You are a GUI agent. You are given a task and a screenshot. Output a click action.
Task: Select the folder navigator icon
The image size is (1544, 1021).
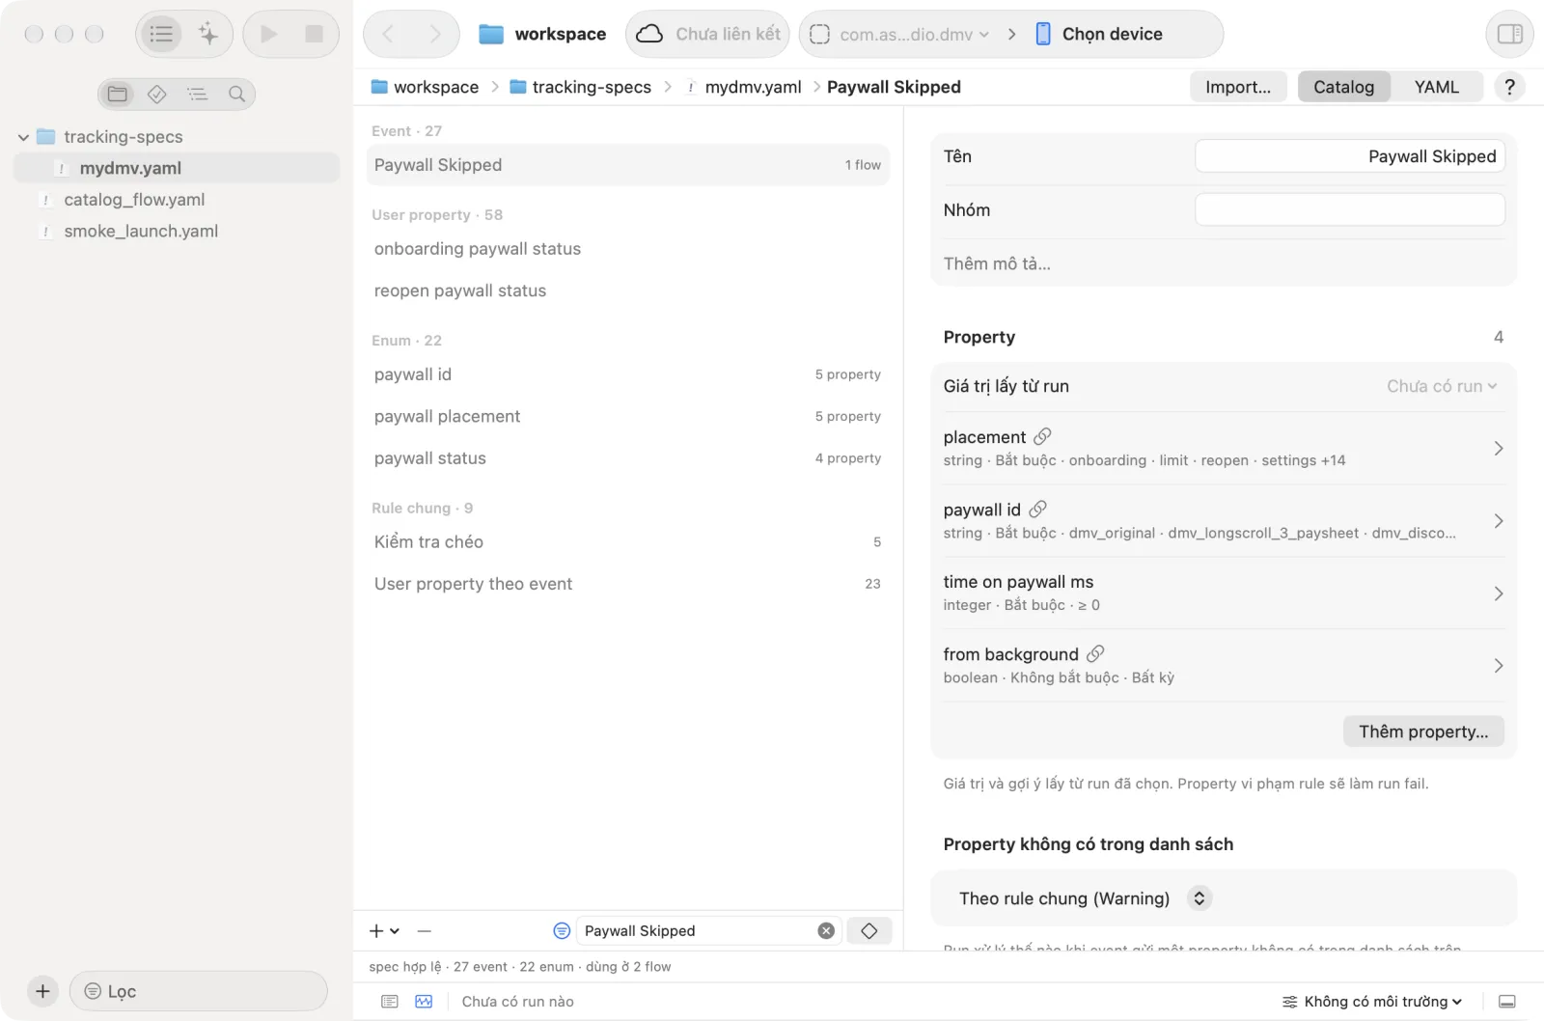(118, 94)
